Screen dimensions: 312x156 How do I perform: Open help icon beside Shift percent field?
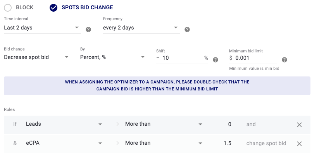[215, 60]
